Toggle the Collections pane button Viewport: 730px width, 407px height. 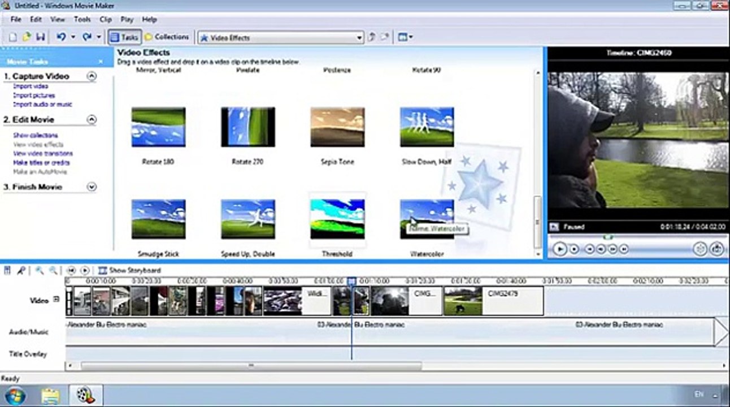[167, 37]
